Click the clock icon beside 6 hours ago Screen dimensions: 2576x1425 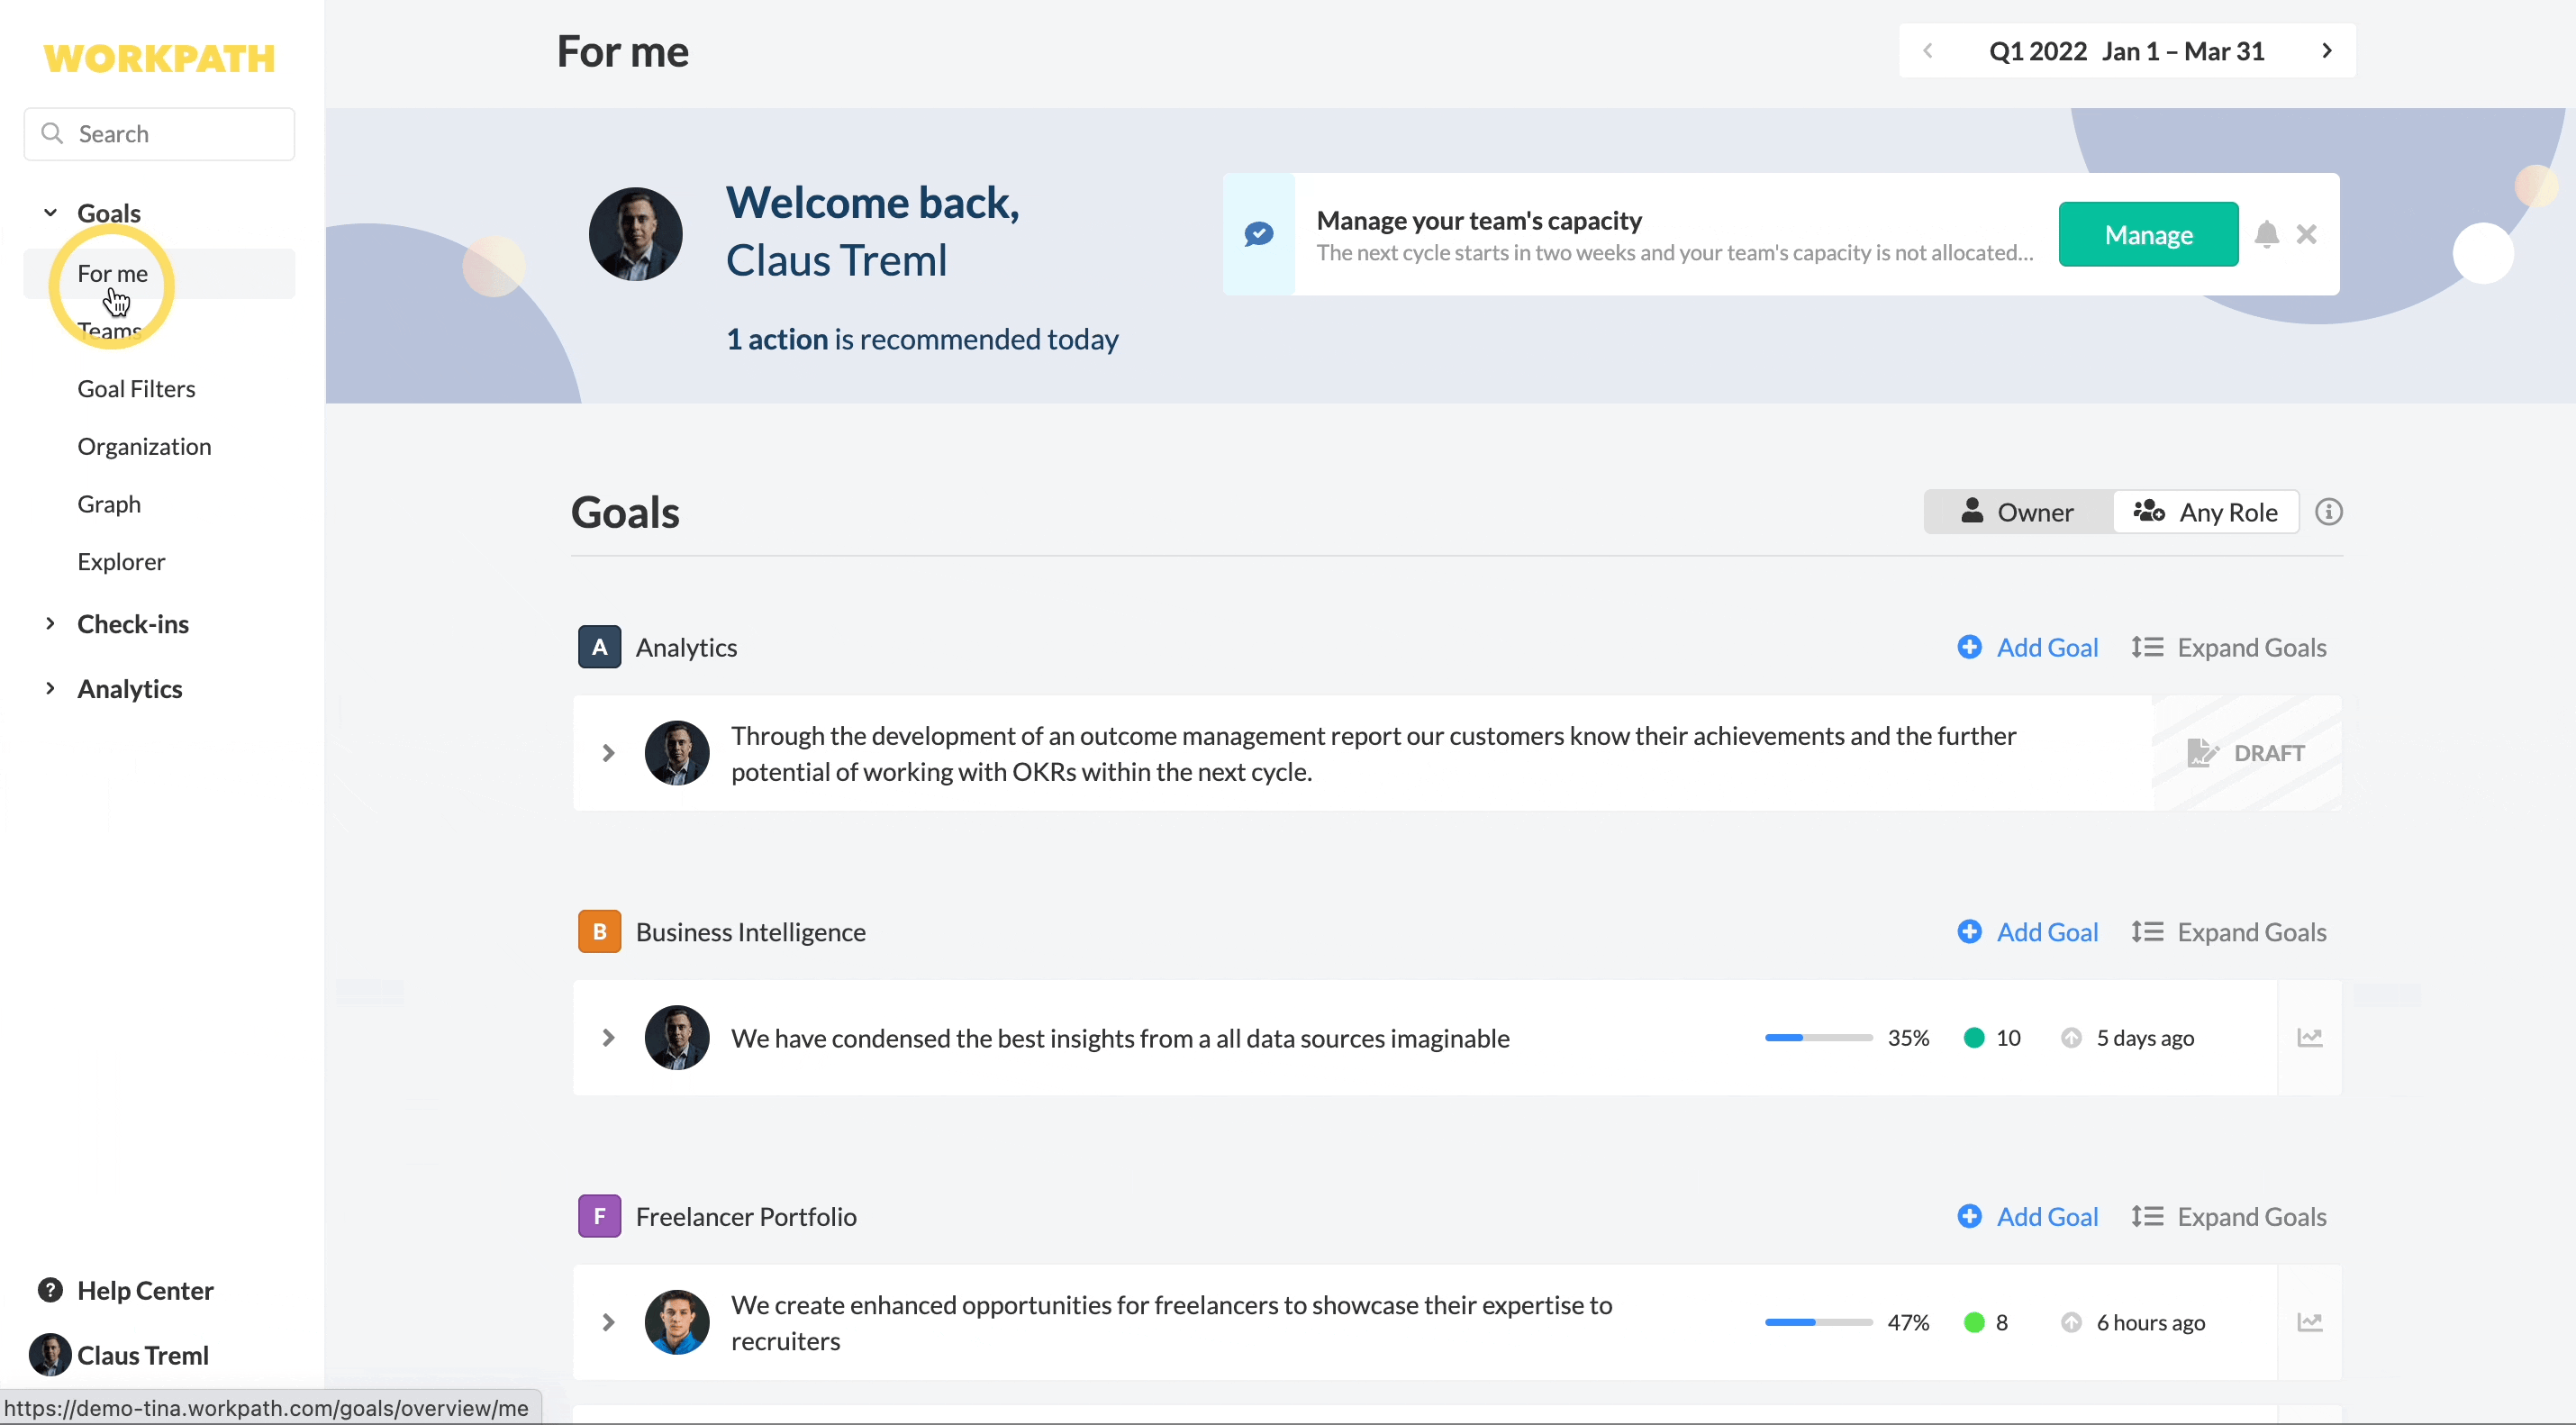[2071, 1322]
